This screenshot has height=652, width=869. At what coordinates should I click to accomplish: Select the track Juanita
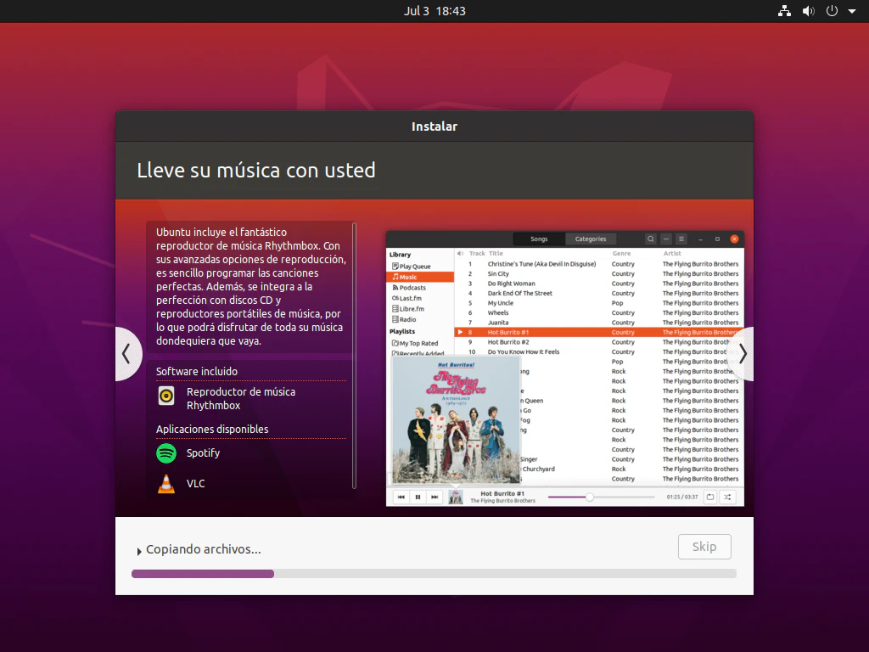pyautogui.click(x=598, y=323)
